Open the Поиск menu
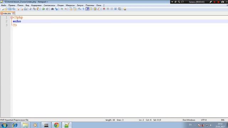 20,5
